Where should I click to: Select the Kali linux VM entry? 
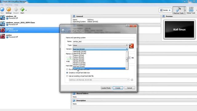(30, 30)
